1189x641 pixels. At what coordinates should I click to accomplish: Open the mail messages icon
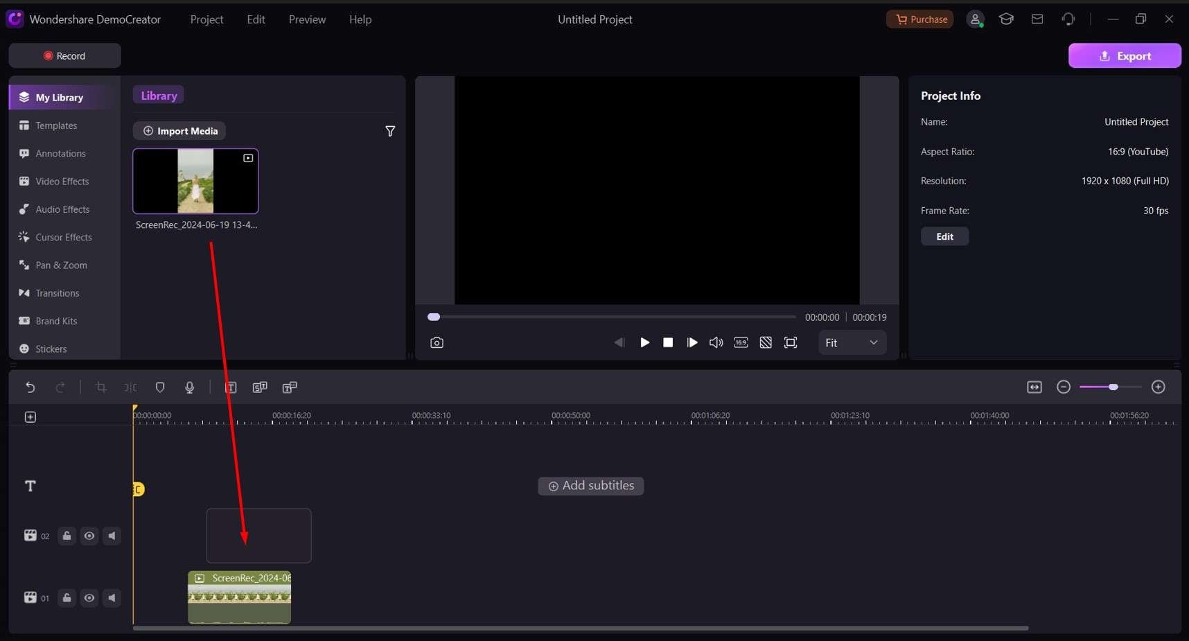point(1037,19)
